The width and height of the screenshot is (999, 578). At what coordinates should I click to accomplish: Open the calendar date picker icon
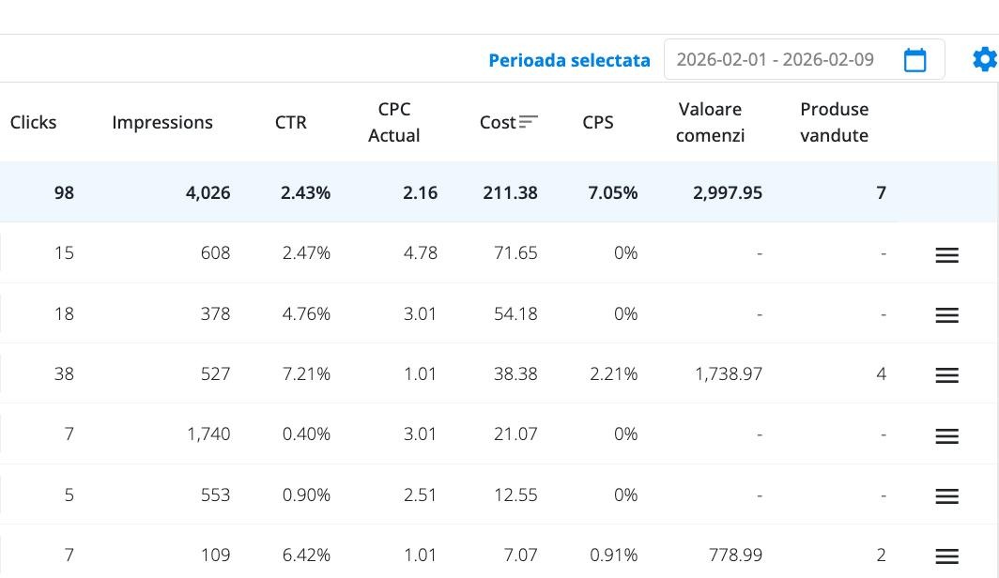click(914, 59)
